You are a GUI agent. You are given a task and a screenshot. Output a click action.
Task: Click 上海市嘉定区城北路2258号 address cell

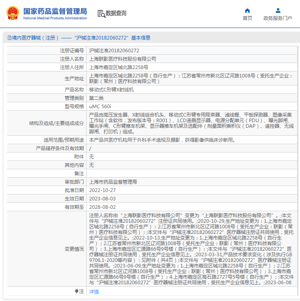point(119,67)
